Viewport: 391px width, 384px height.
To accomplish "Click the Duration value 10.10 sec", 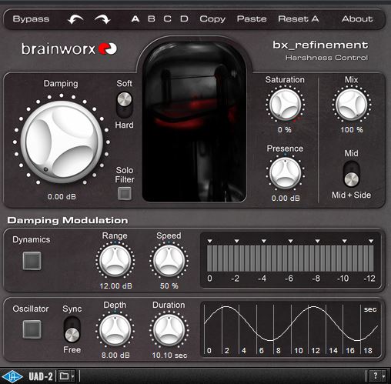I will [x=169, y=355].
